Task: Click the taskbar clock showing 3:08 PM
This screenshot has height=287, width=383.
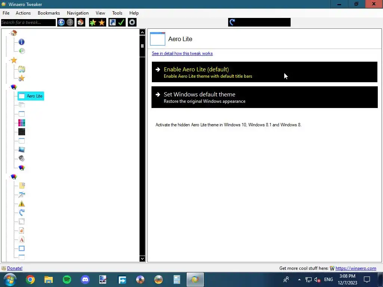Action: click(347, 280)
